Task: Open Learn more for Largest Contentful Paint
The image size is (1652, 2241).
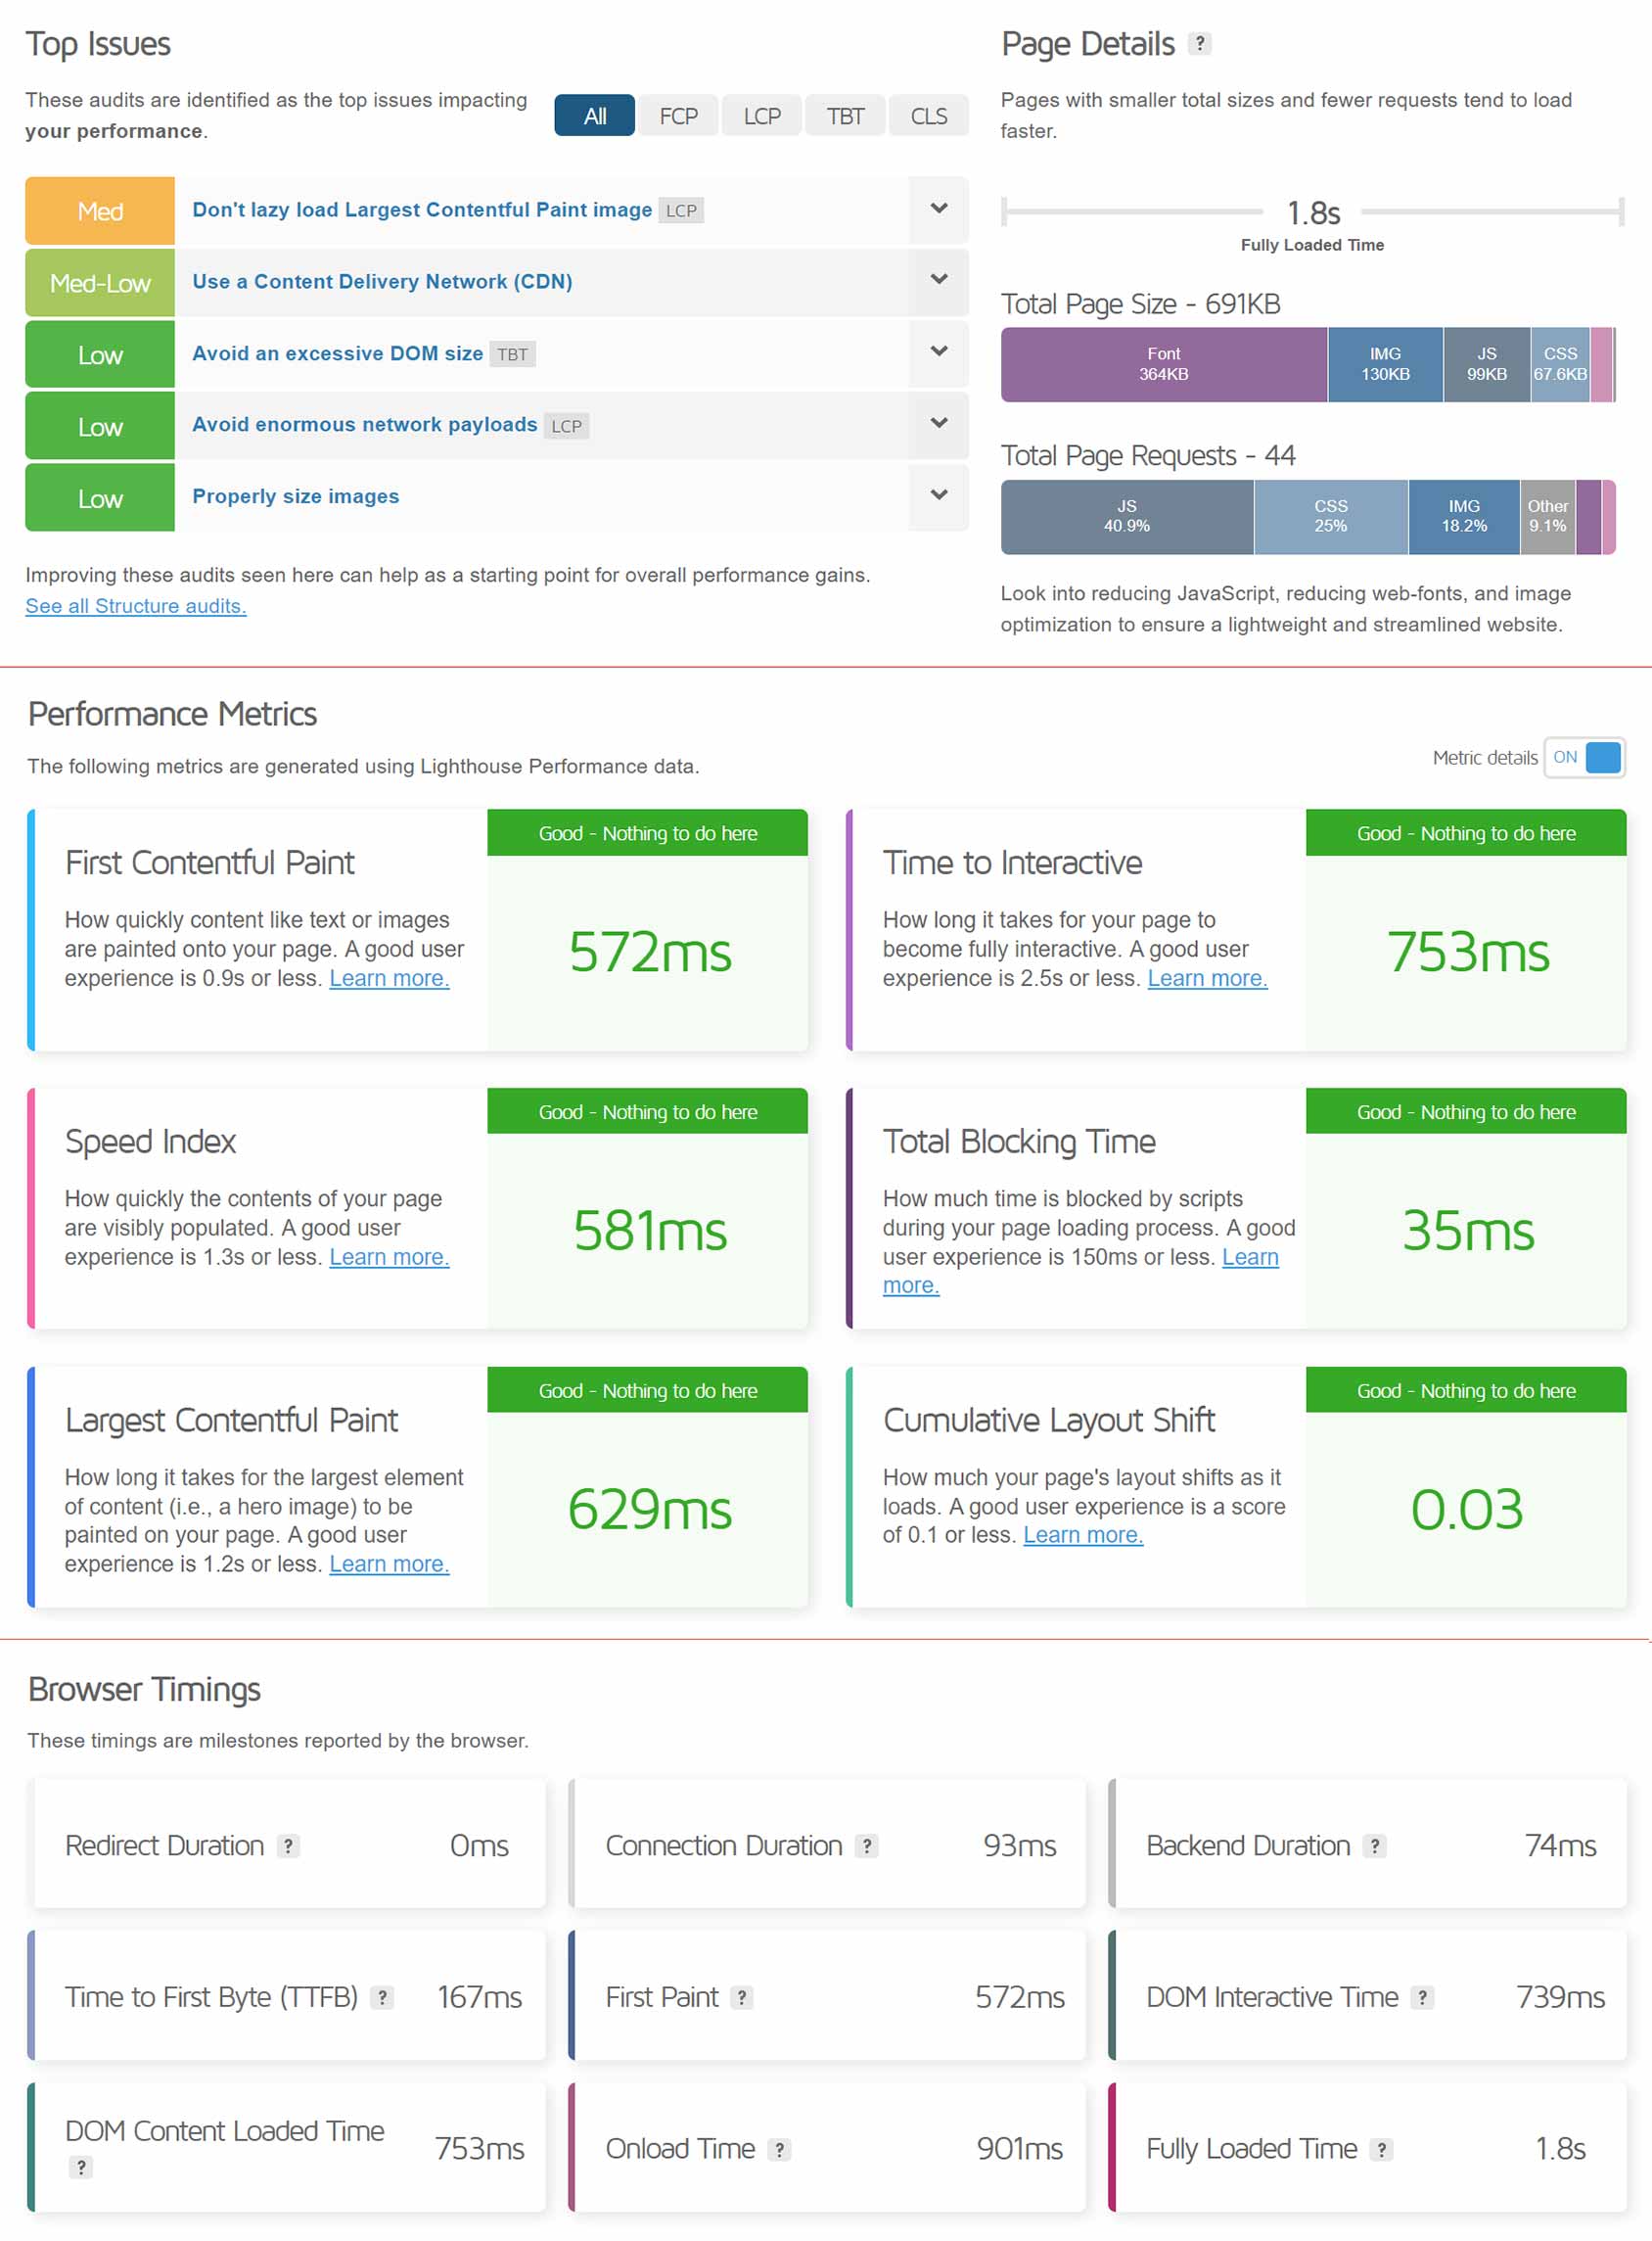Action: (x=389, y=1564)
